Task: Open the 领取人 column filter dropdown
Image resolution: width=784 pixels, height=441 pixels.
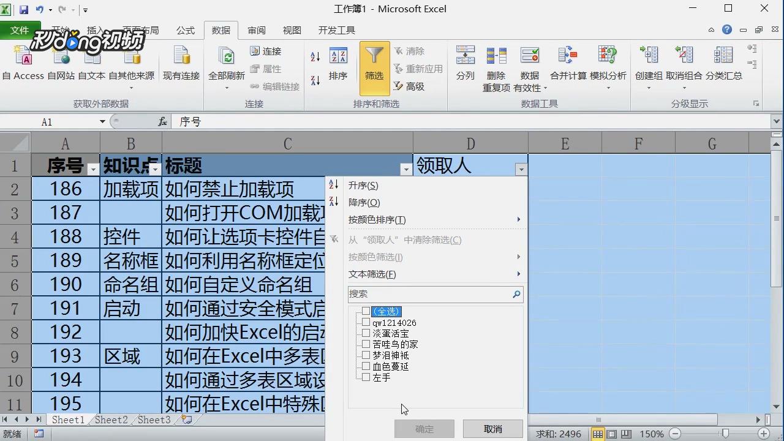Action: [521, 170]
